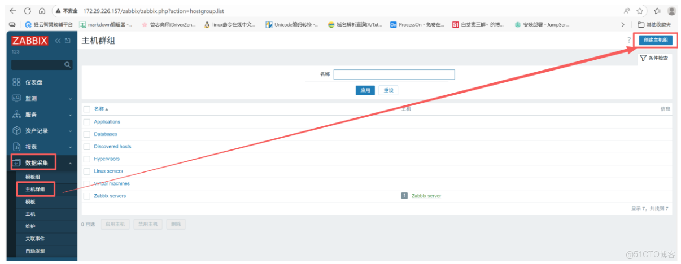Open 维护 submenu item
This screenshot has width=681, height=264.
(30, 227)
